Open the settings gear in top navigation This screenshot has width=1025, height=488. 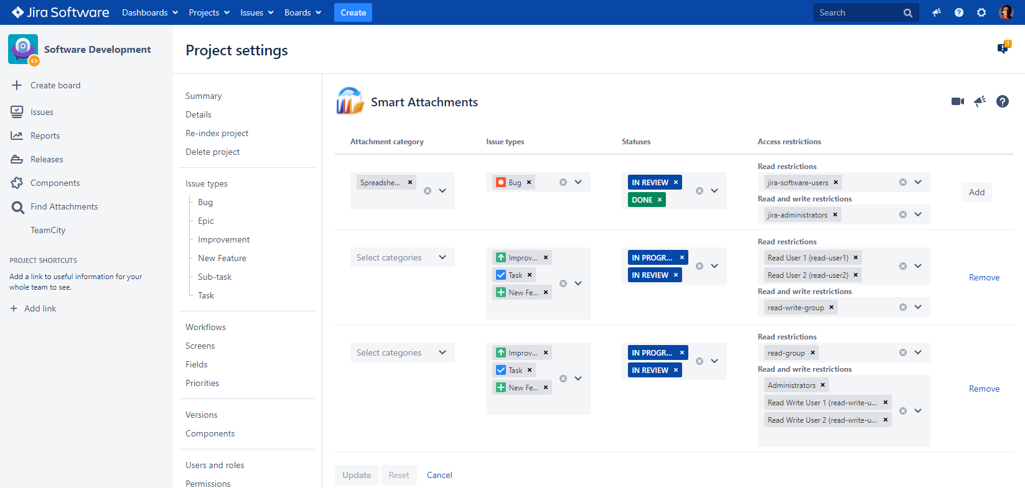[x=981, y=12]
